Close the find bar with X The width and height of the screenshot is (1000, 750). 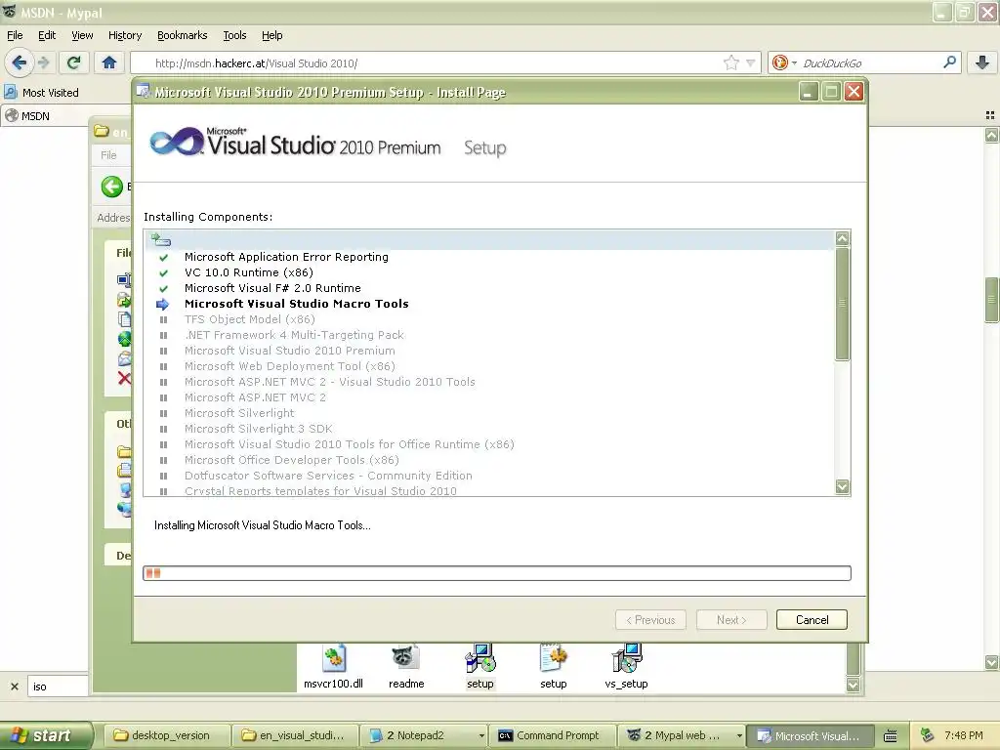14,687
